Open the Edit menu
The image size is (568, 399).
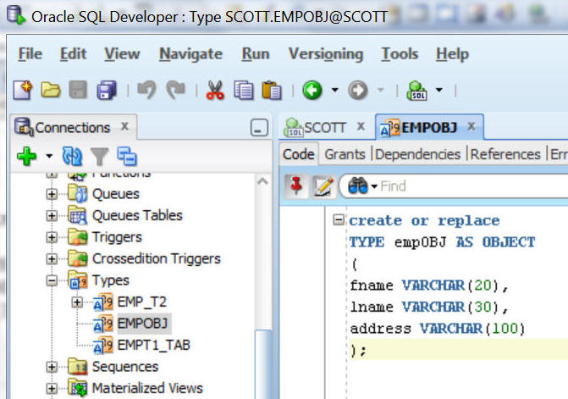pyautogui.click(x=73, y=54)
